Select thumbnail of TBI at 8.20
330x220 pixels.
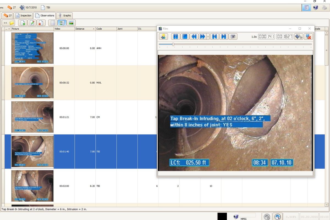point(32,186)
